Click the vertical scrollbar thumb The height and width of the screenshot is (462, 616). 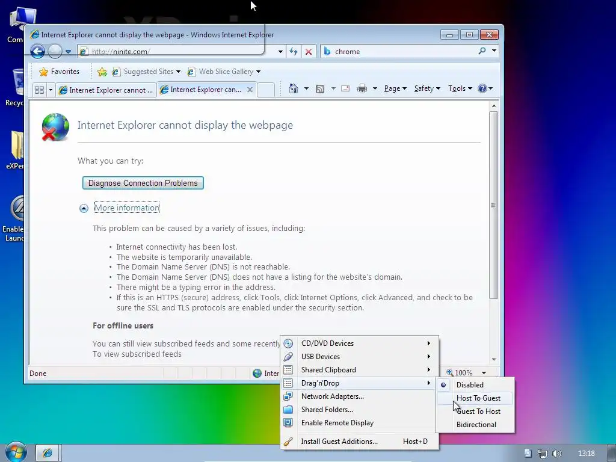[x=494, y=205]
